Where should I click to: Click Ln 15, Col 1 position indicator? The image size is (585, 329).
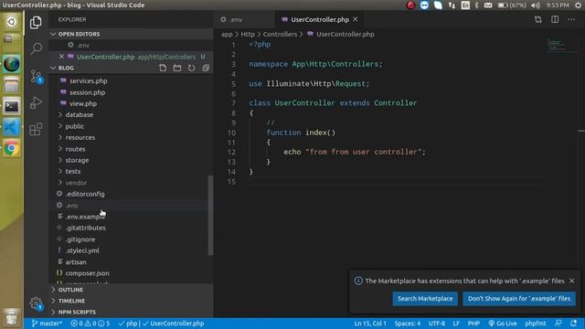pyautogui.click(x=370, y=324)
